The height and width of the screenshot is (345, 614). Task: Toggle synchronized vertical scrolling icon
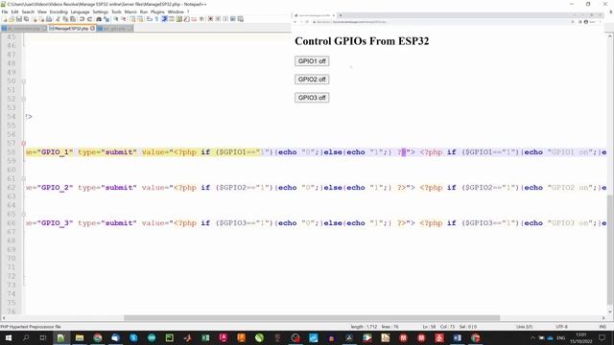pyautogui.click(x=132, y=19)
